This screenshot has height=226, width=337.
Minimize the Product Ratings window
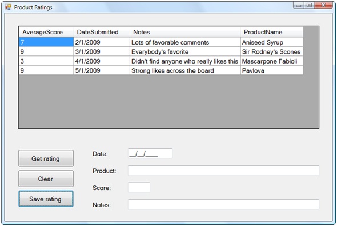(x=299, y=5)
